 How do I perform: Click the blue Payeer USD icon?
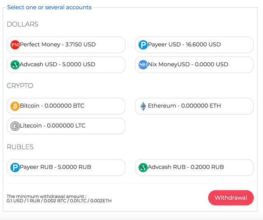(143, 45)
